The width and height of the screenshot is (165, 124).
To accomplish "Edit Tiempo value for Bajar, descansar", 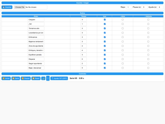I will [x=83, y=68].
